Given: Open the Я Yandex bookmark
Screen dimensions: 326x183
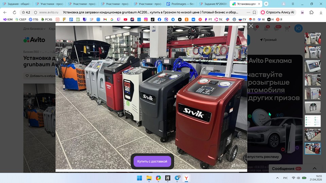Looking at the screenshot, I should pos(279,20).
